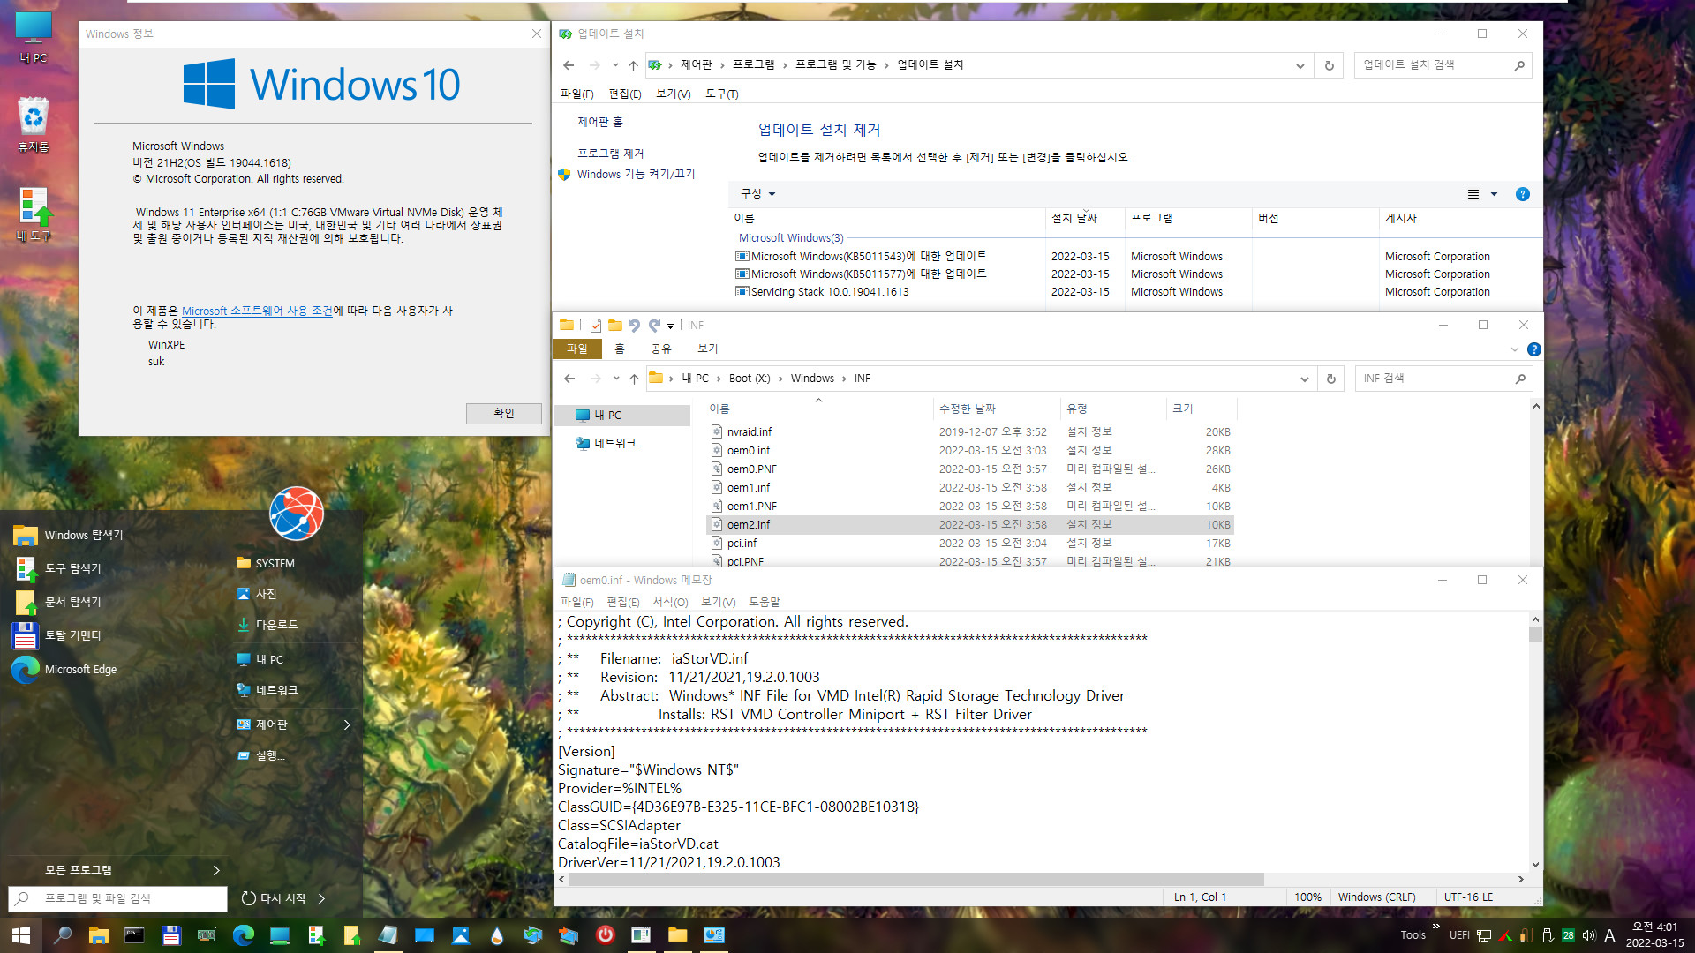Refresh the INF folder view

1331,379
